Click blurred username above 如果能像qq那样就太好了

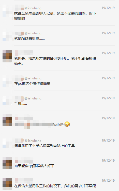[x=24, y=161]
